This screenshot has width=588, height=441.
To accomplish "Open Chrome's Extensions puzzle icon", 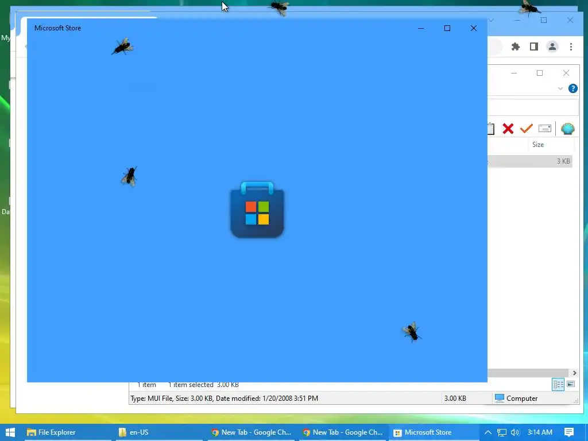I will pyautogui.click(x=516, y=47).
